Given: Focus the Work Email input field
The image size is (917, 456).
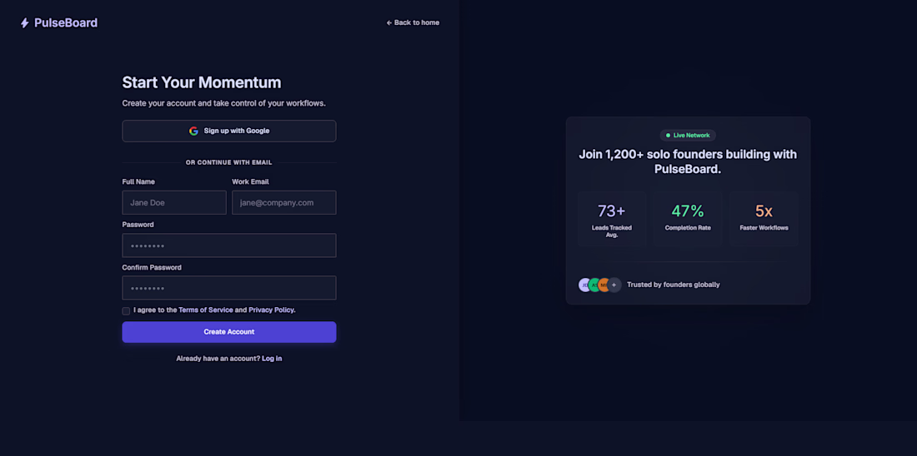Looking at the screenshot, I should tap(284, 202).
